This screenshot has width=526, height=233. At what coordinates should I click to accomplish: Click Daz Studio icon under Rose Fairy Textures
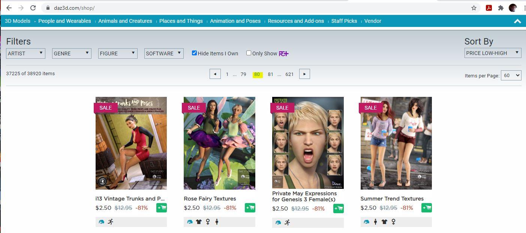point(190,222)
